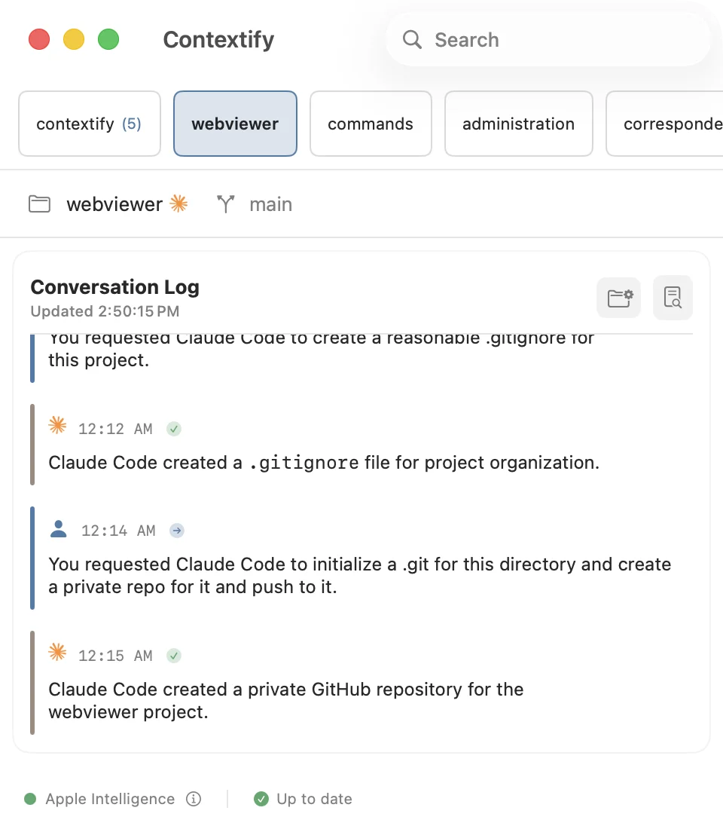Image resolution: width=723 pixels, height=832 pixels.
Task: Click the user icon on the 12:14 AM message
Action: [58, 530]
